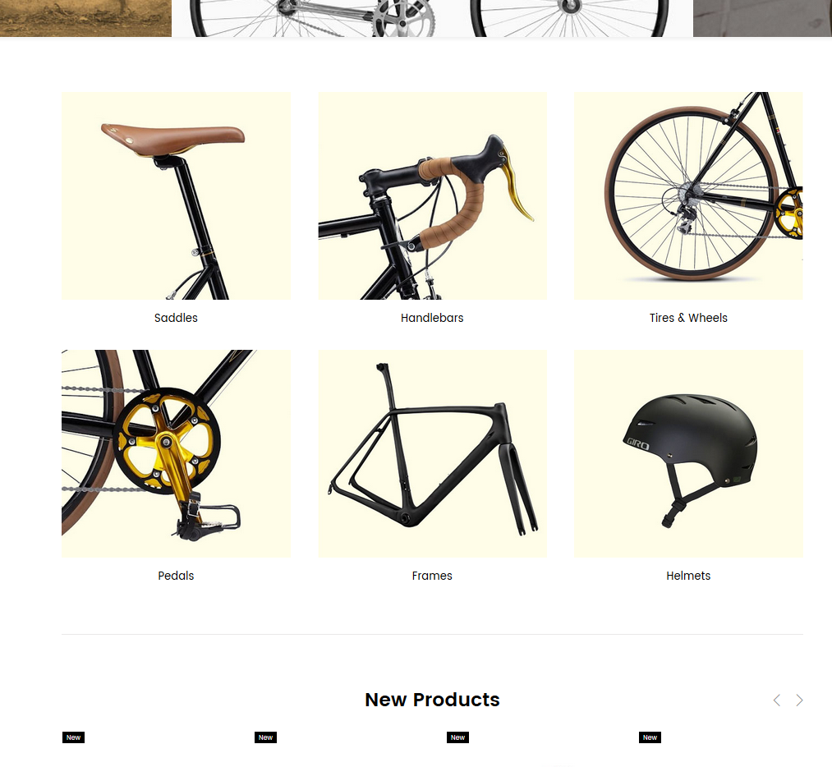Open the Frames category image
The image size is (832, 767).
point(433,453)
